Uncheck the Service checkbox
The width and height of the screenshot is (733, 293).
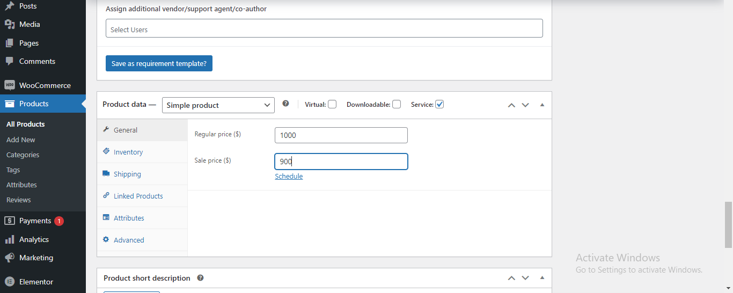439,105
